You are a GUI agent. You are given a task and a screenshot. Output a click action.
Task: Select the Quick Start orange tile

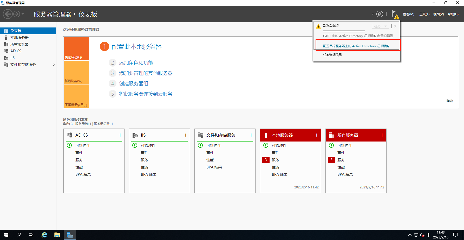pos(76,48)
